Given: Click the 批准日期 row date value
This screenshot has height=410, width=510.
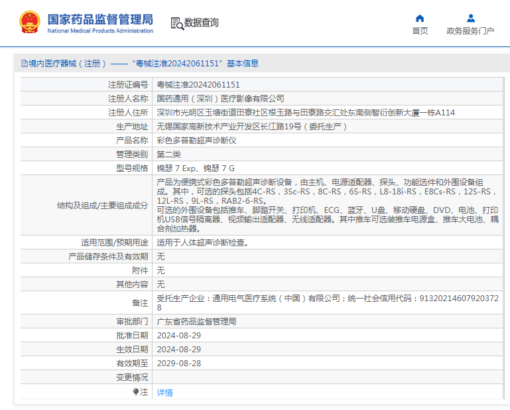Looking at the screenshot, I should (178, 335).
